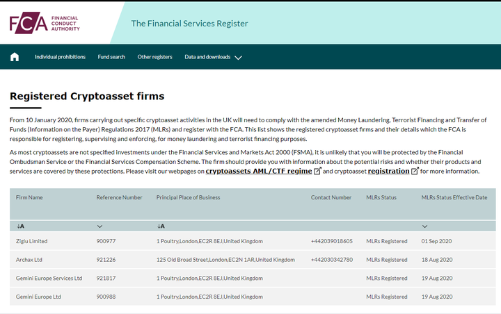Open MLRs Status Effective Date filter arrow
Screen dimensions: 501x314
pyautogui.click(x=425, y=226)
